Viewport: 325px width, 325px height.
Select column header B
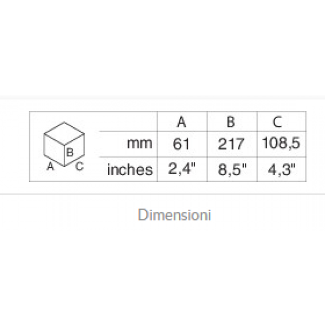[x=231, y=122]
